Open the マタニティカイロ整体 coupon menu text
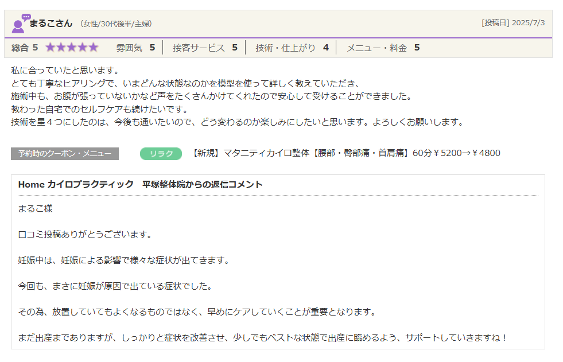 click(x=345, y=153)
